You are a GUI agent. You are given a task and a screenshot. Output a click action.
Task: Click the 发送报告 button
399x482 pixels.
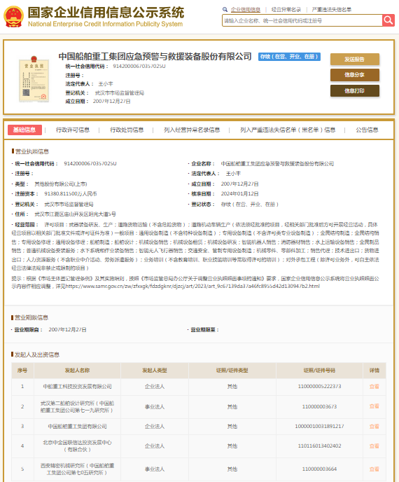(x=355, y=60)
